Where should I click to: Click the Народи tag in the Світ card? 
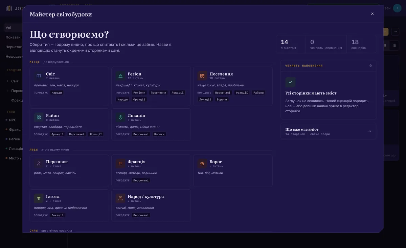[57, 92]
